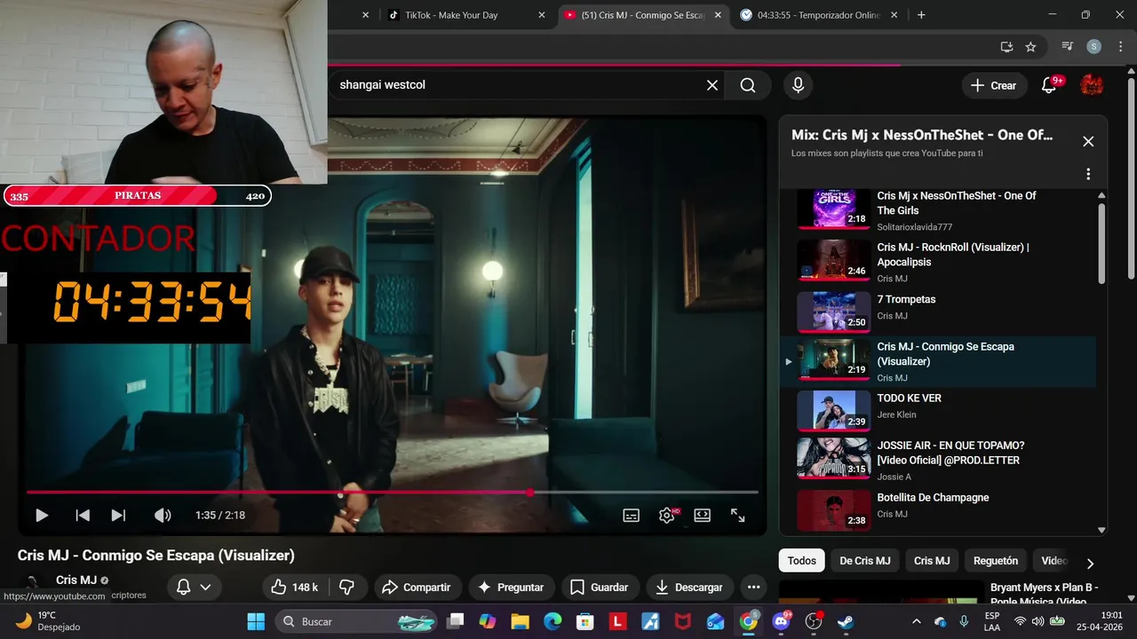Expand hidden system tray icons
Screen dimensions: 1137x639
point(917,621)
